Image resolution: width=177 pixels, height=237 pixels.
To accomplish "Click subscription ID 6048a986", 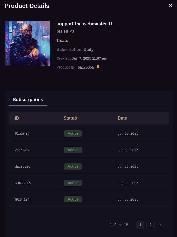I will tap(23, 183).
